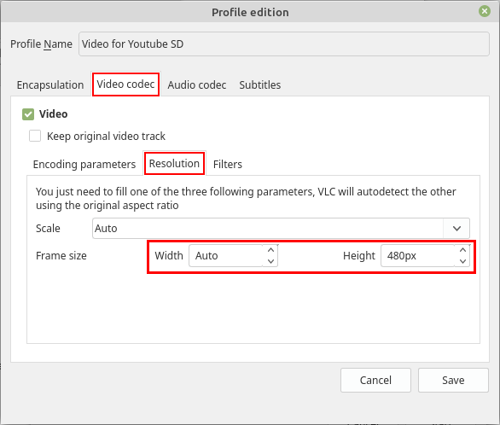The height and width of the screenshot is (425, 500).
Task: Decrease the Width value with down arrow
Action: point(270,261)
